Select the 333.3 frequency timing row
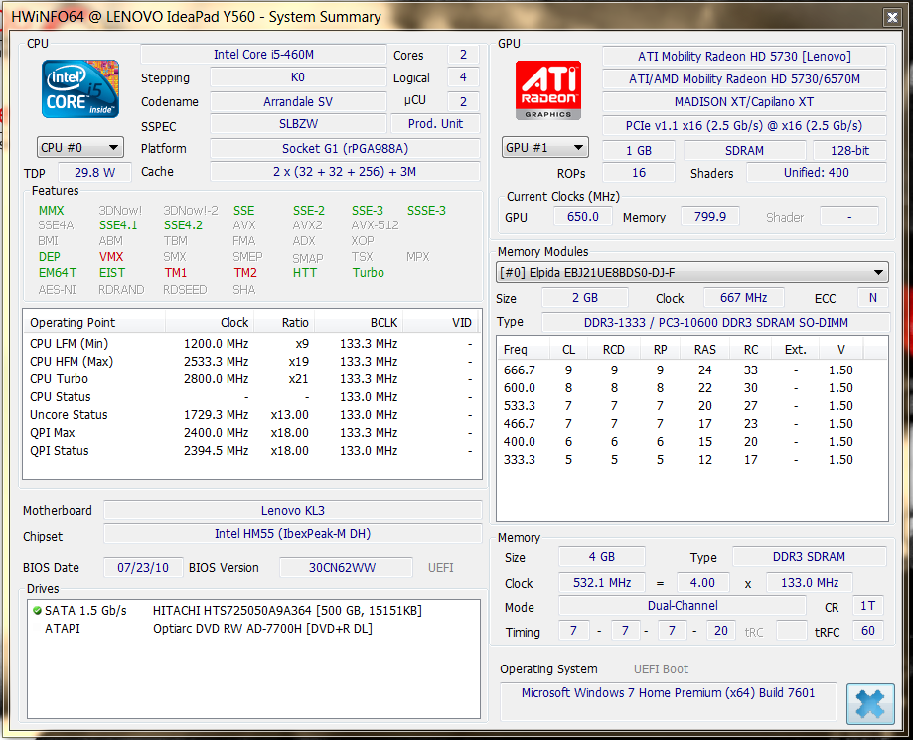Screen dimensions: 913x740 [x=691, y=460]
